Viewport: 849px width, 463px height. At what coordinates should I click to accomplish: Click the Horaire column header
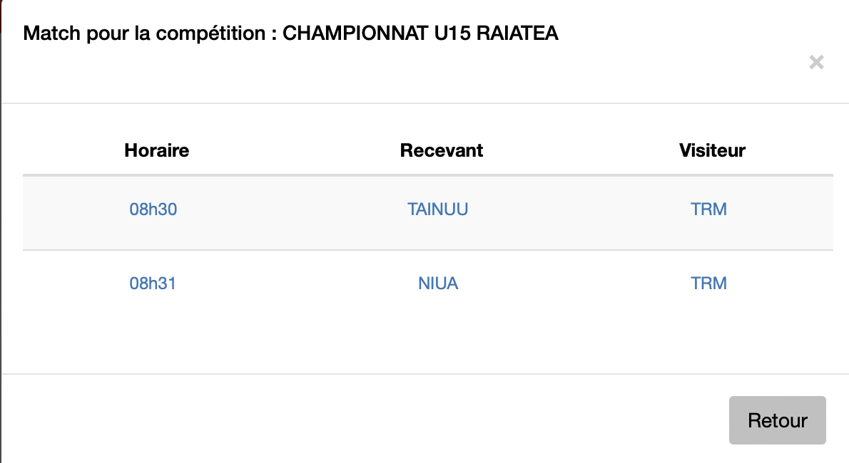point(157,150)
